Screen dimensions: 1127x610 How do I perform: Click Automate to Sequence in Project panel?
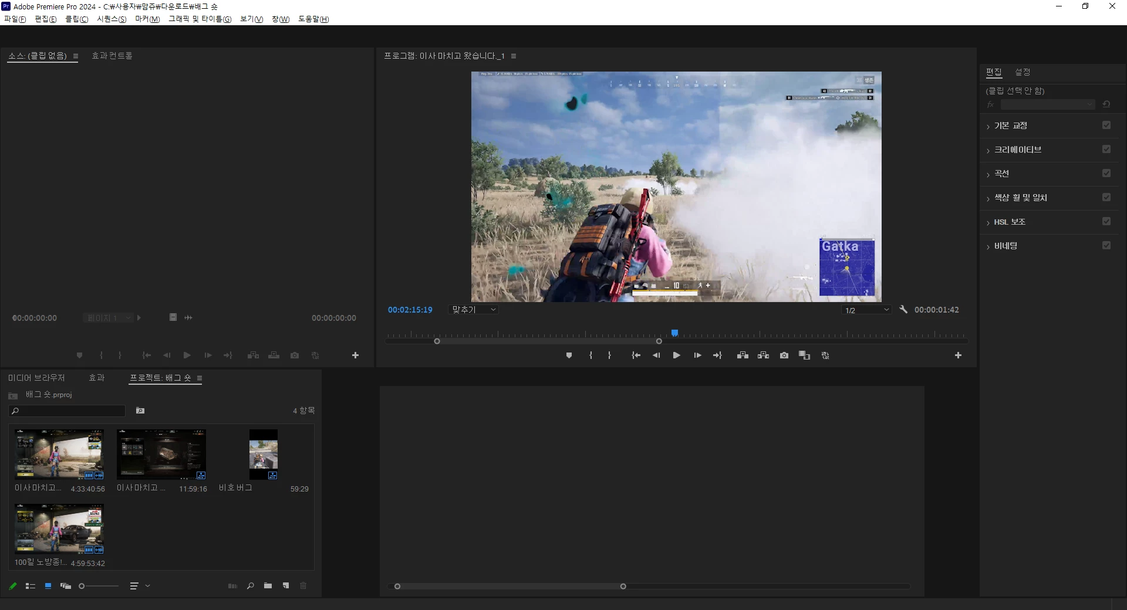pyautogui.click(x=232, y=586)
